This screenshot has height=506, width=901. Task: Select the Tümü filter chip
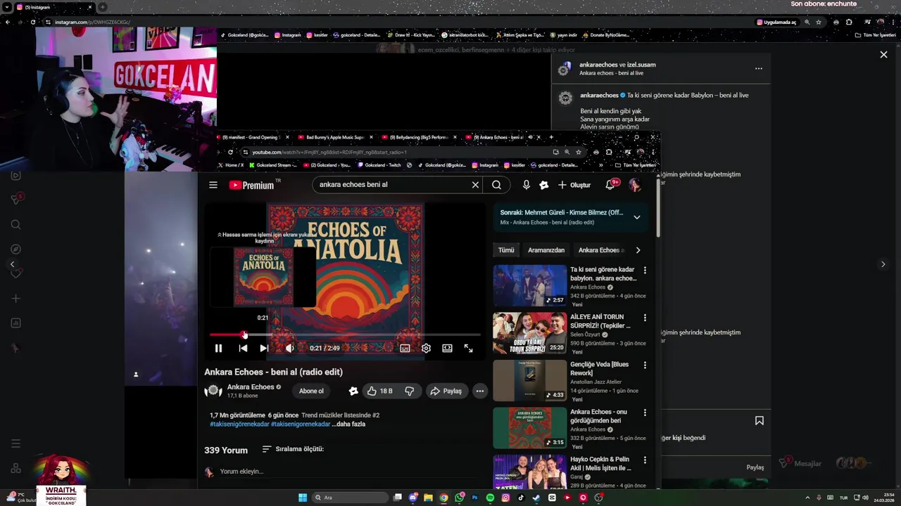506,250
